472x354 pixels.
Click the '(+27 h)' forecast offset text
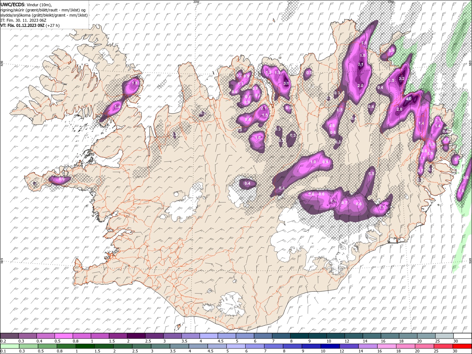(x=53, y=25)
